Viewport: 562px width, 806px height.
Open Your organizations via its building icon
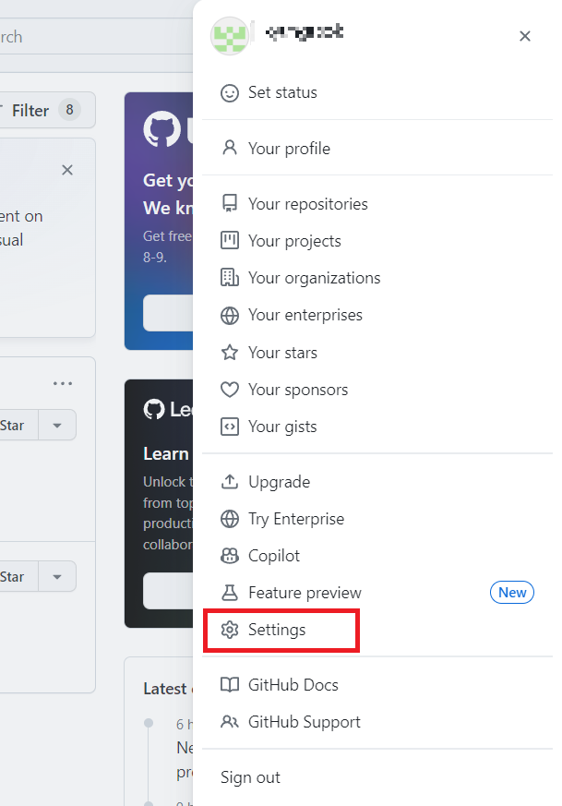click(x=230, y=277)
